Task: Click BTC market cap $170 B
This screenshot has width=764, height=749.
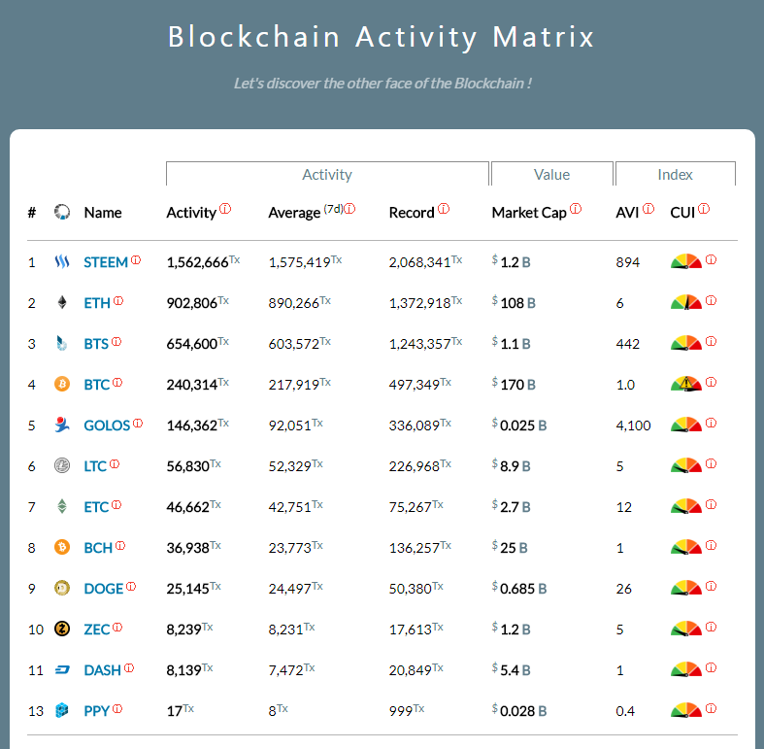Action: pyautogui.click(x=514, y=385)
